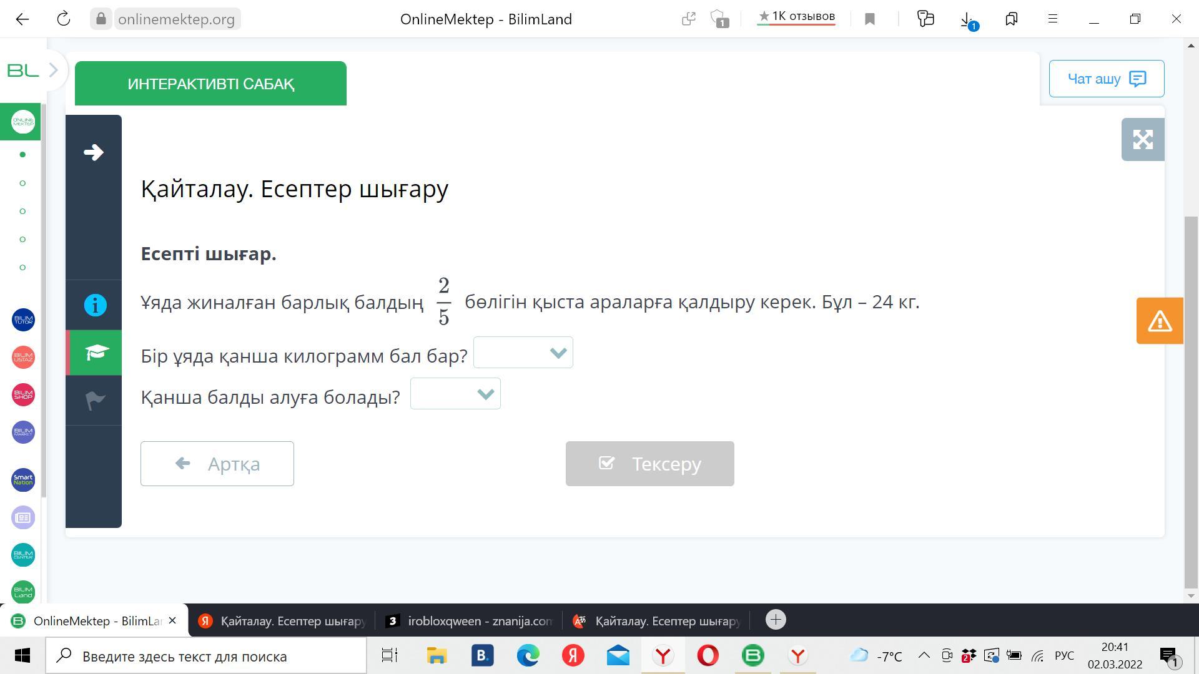This screenshot has height=674, width=1199.
Task: Open dropdown for kilograms in one hive
Action: click(x=523, y=353)
